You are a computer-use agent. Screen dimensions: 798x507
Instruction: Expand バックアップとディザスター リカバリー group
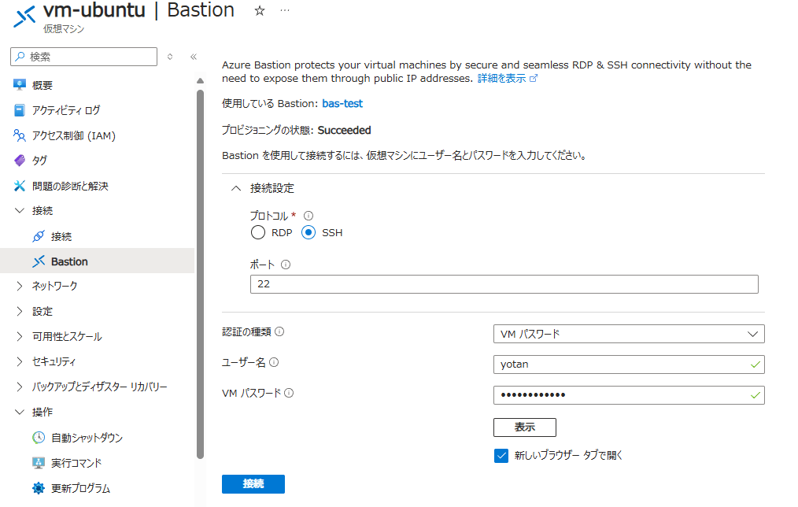tap(20, 387)
